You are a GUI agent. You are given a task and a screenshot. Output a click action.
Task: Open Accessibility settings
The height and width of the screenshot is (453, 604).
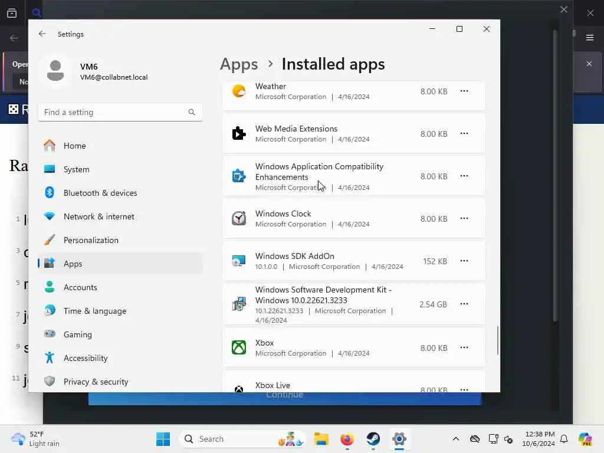tap(120, 358)
